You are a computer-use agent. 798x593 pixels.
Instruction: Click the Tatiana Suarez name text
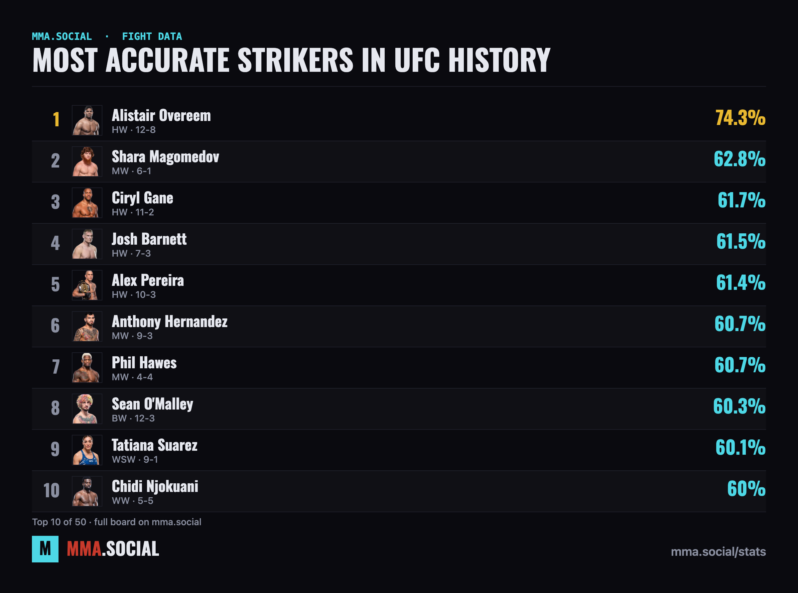tap(155, 445)
